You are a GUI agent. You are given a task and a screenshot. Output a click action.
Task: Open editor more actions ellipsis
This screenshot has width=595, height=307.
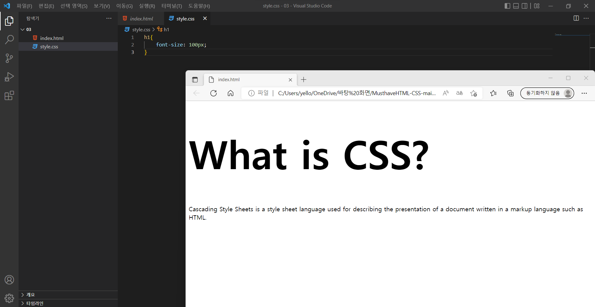click(586, 18)
